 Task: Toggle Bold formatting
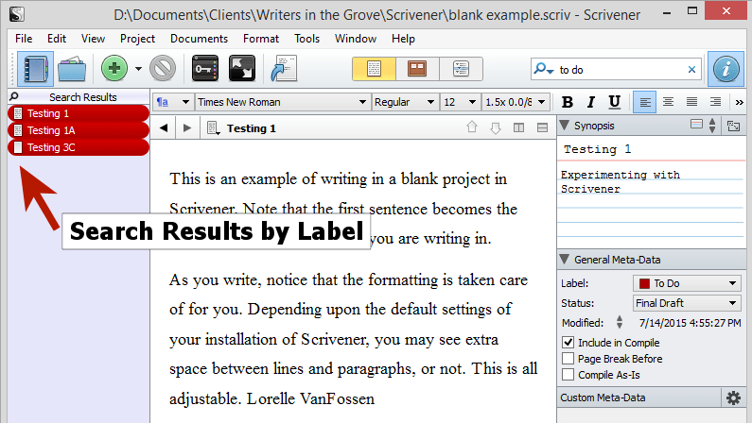[x=568, y=102]
